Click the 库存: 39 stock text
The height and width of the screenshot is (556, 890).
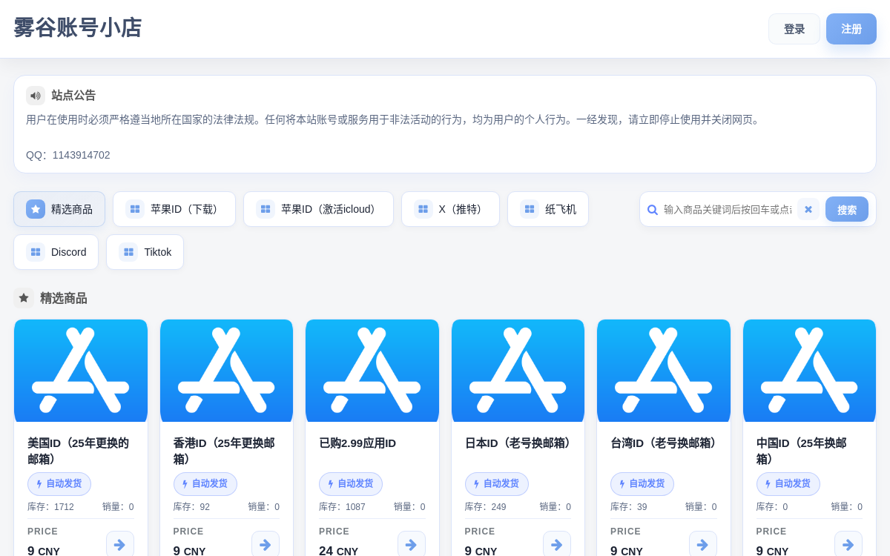tap(629, 507)
